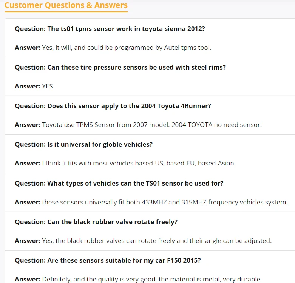
Task: Click the word '433MHZ' in the answer
Action: 153,202
